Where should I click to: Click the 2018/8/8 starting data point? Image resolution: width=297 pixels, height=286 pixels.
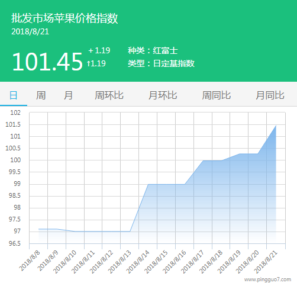(38, 229)
